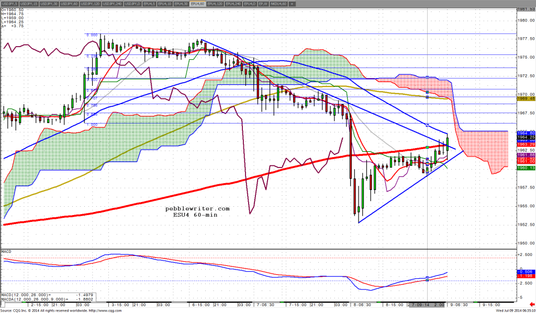This screenshot has height=313, width=536.
Task: Click the MACD study label on lower panel
Action: [x=6, y=252]
